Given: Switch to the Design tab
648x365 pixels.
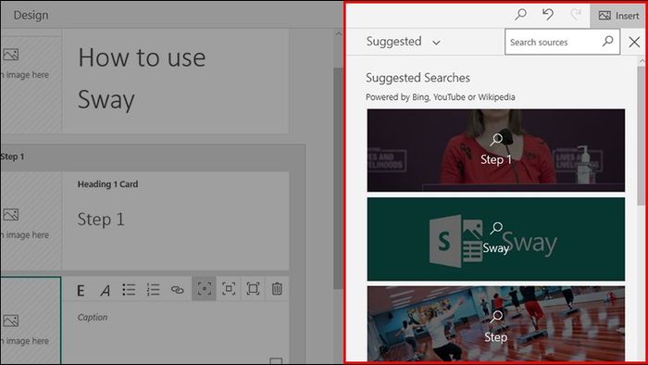Looking at the screenshot, I should click(x=31, y=16).
